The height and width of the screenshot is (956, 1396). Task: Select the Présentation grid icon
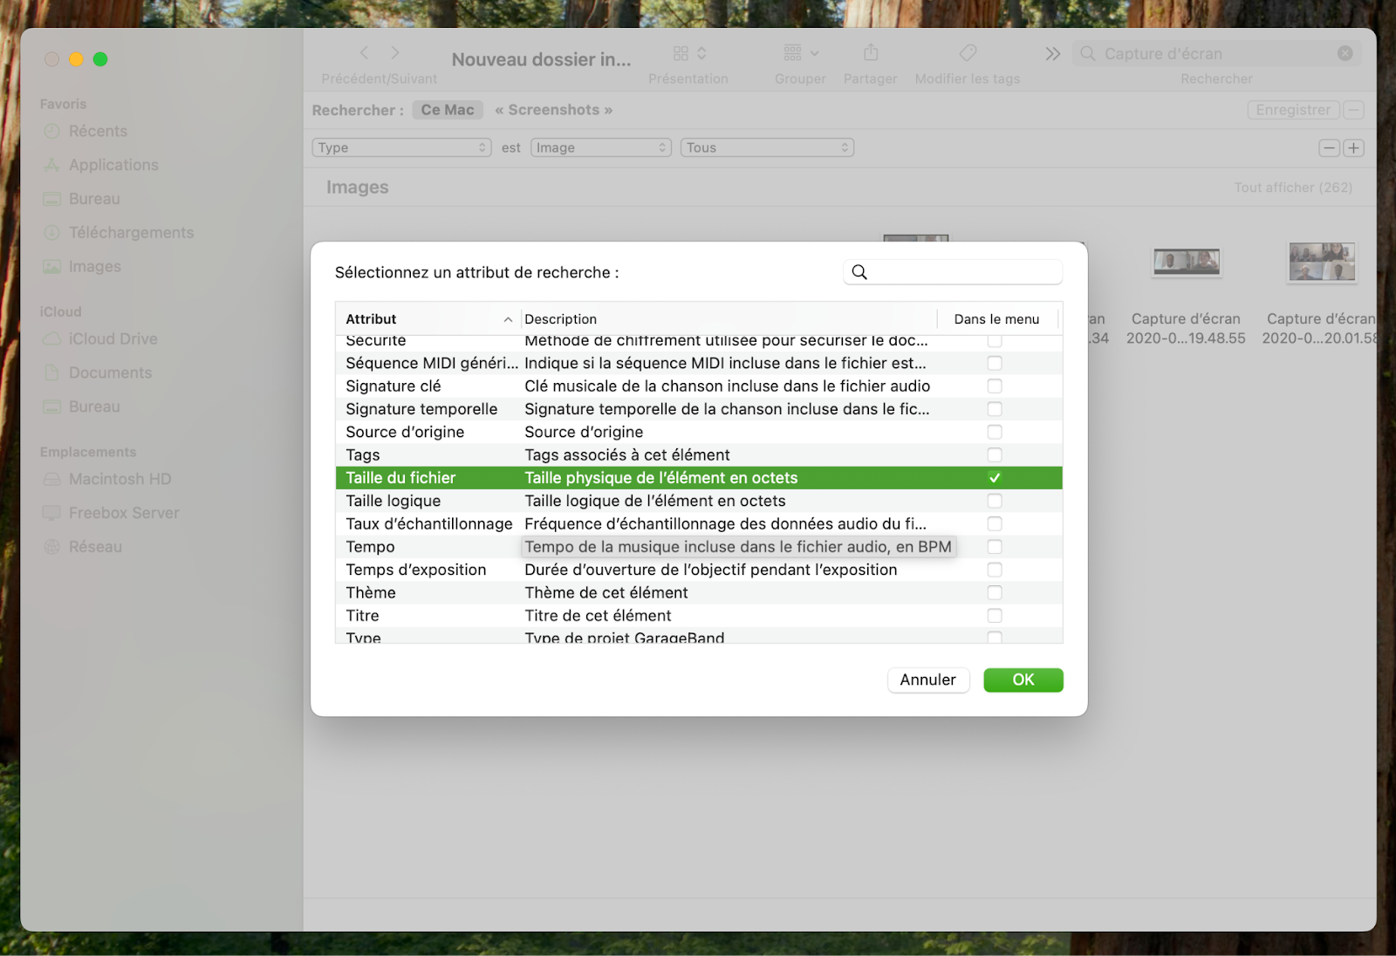click(x=681, y=53)
